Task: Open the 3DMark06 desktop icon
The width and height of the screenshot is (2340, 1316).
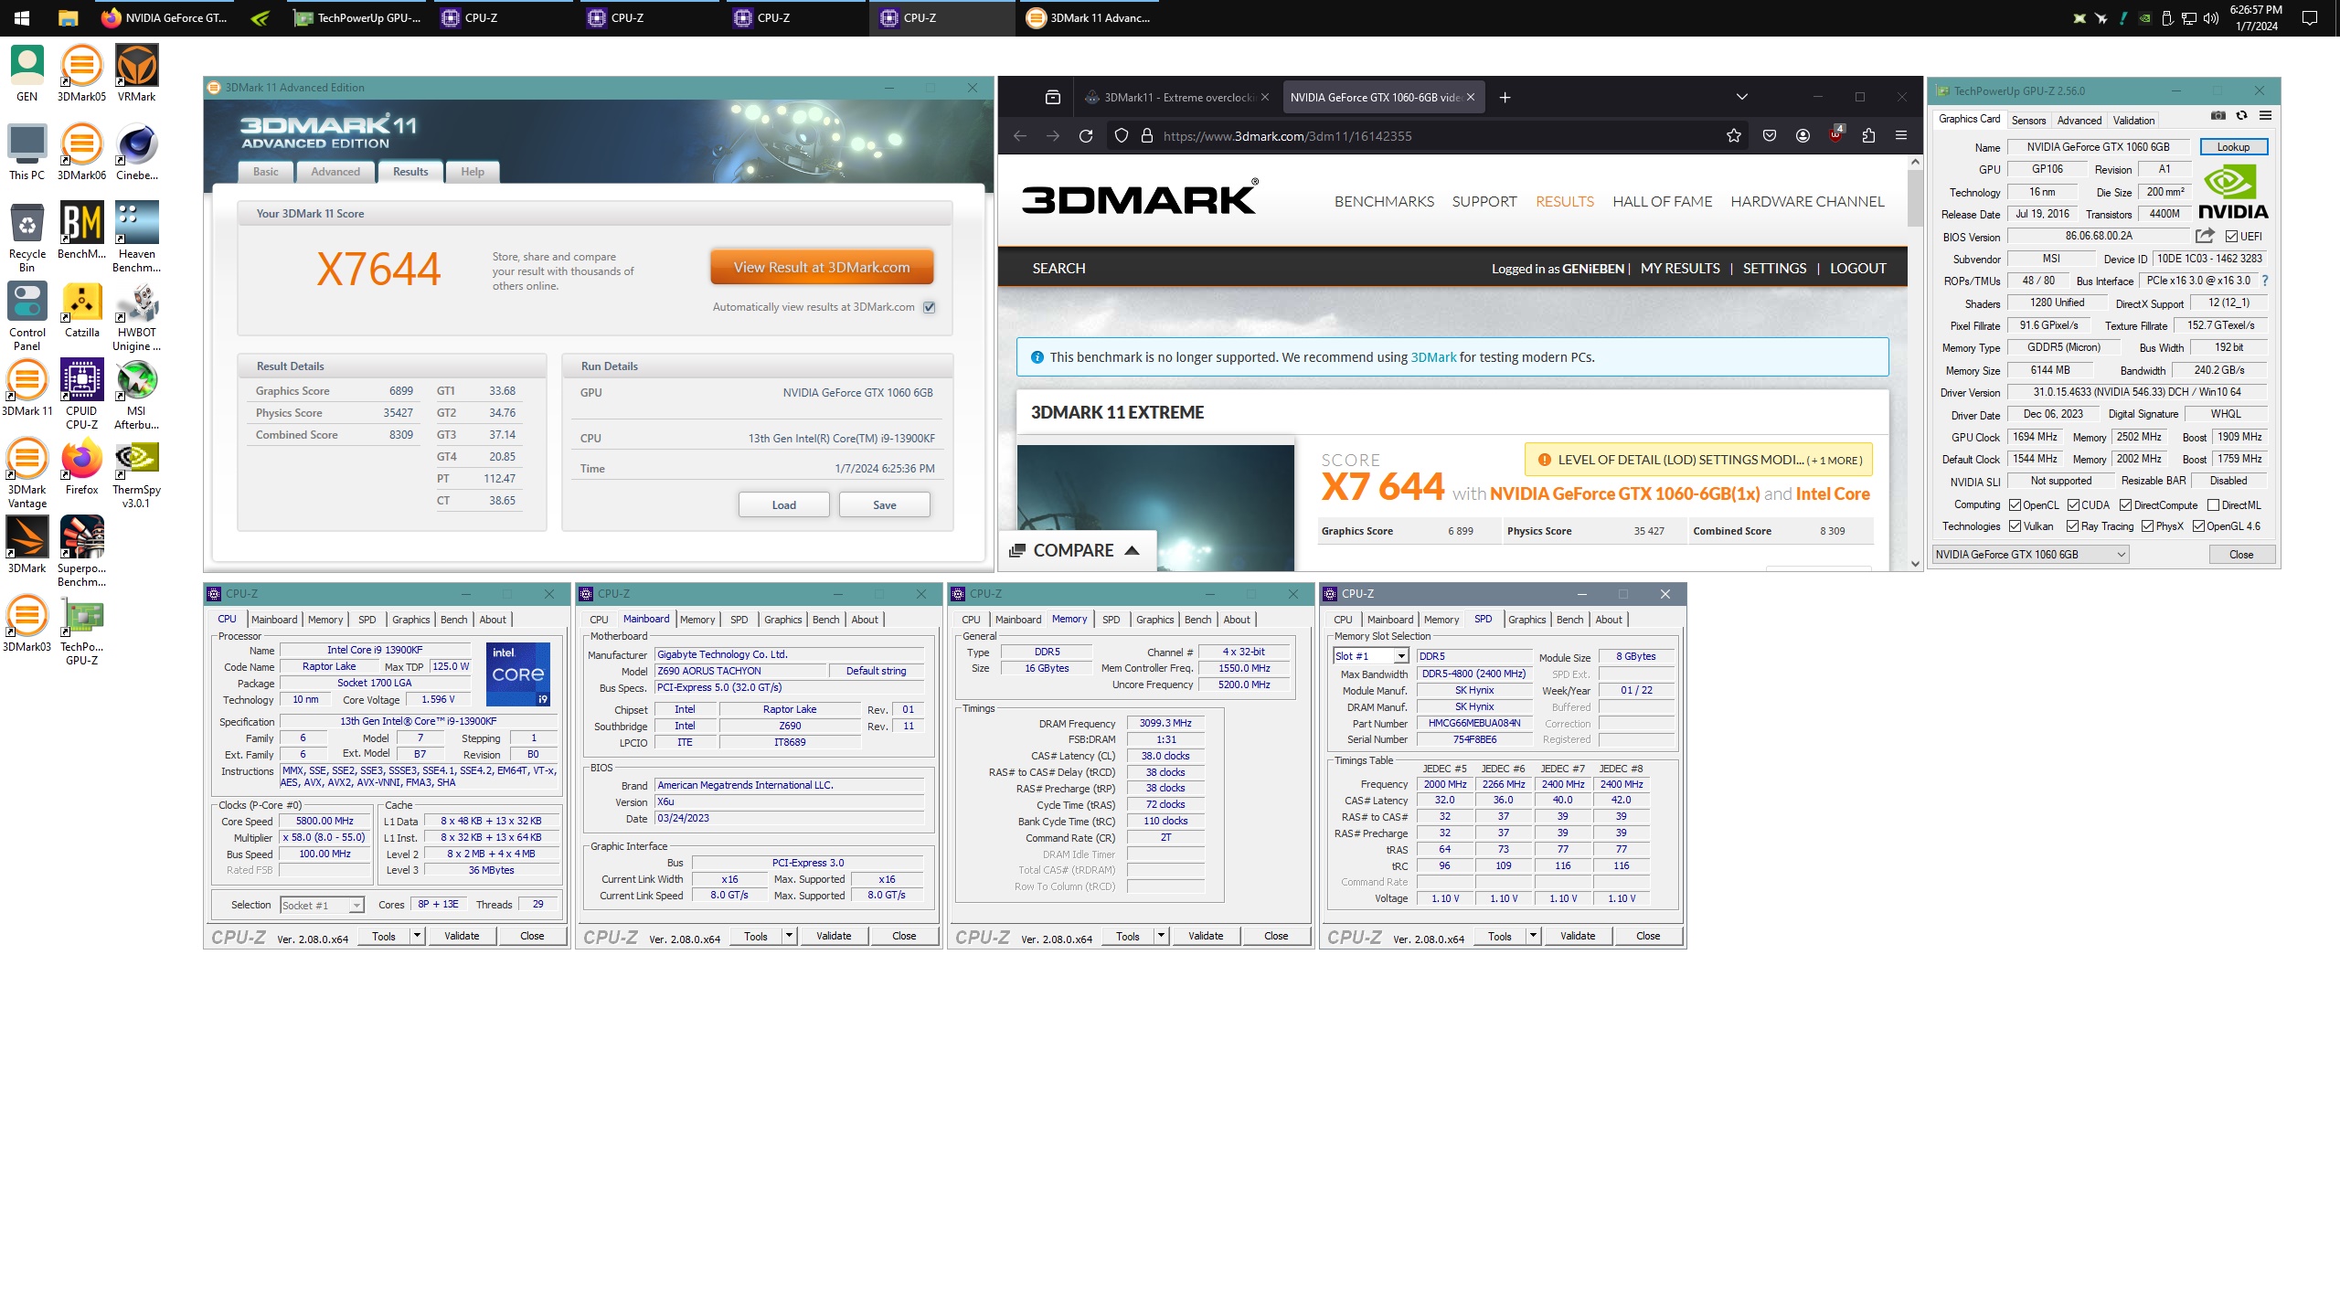Action: point(81,152)
